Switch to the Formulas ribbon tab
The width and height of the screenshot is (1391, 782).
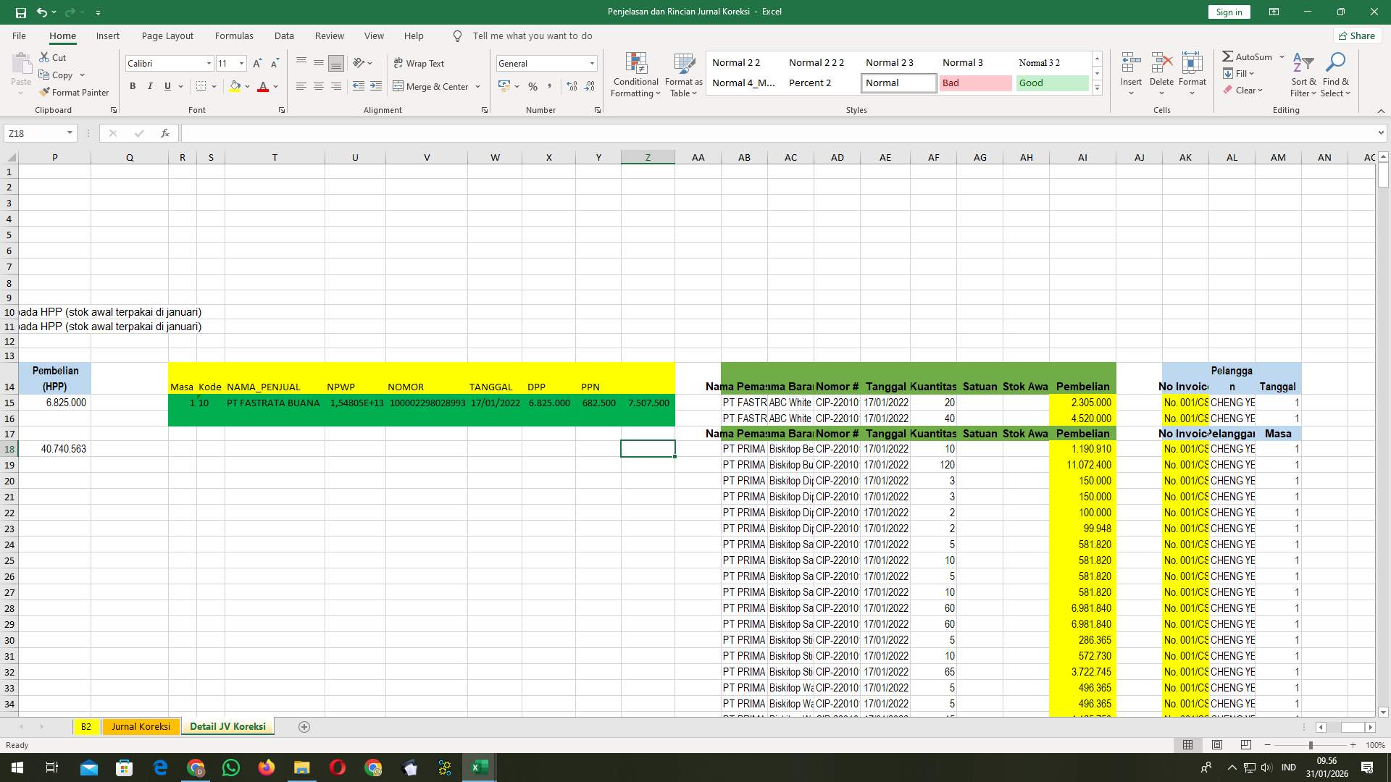pos(234,35)
